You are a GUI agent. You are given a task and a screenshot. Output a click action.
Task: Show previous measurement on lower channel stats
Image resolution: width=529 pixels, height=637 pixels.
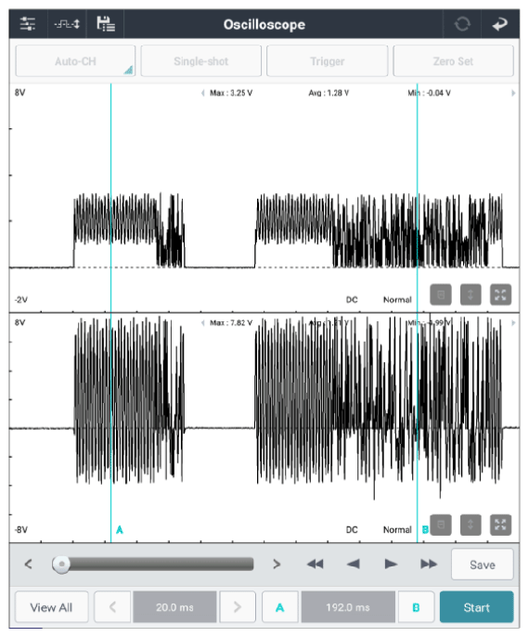click(203, 323)
